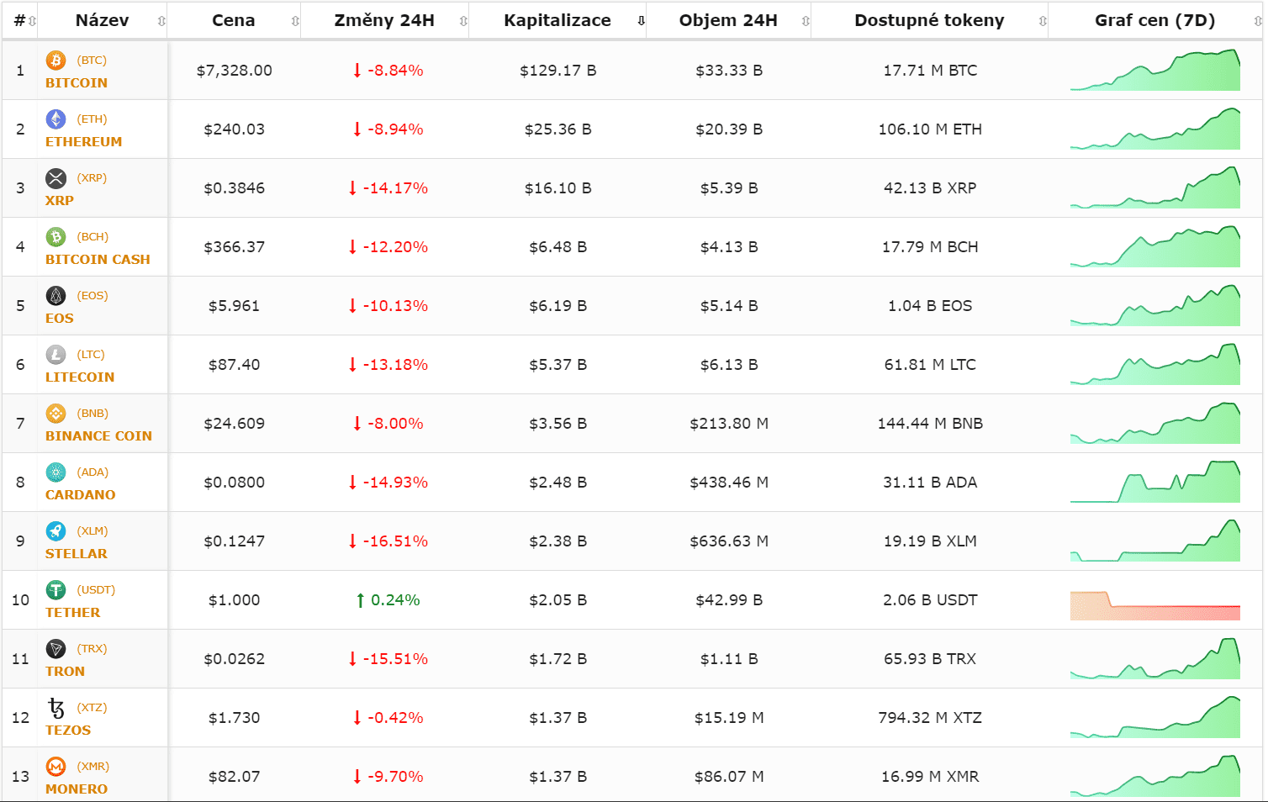
Task: Sort table by Objem 24H header
Action: [728, 21]
